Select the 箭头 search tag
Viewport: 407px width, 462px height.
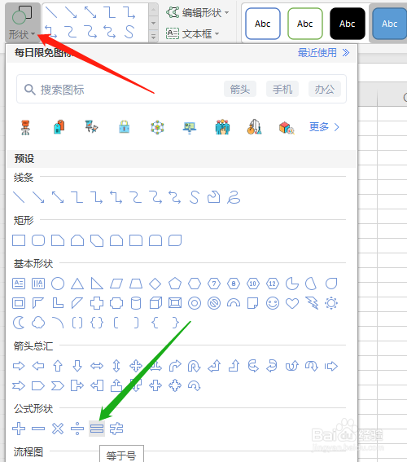coord(240,89)
